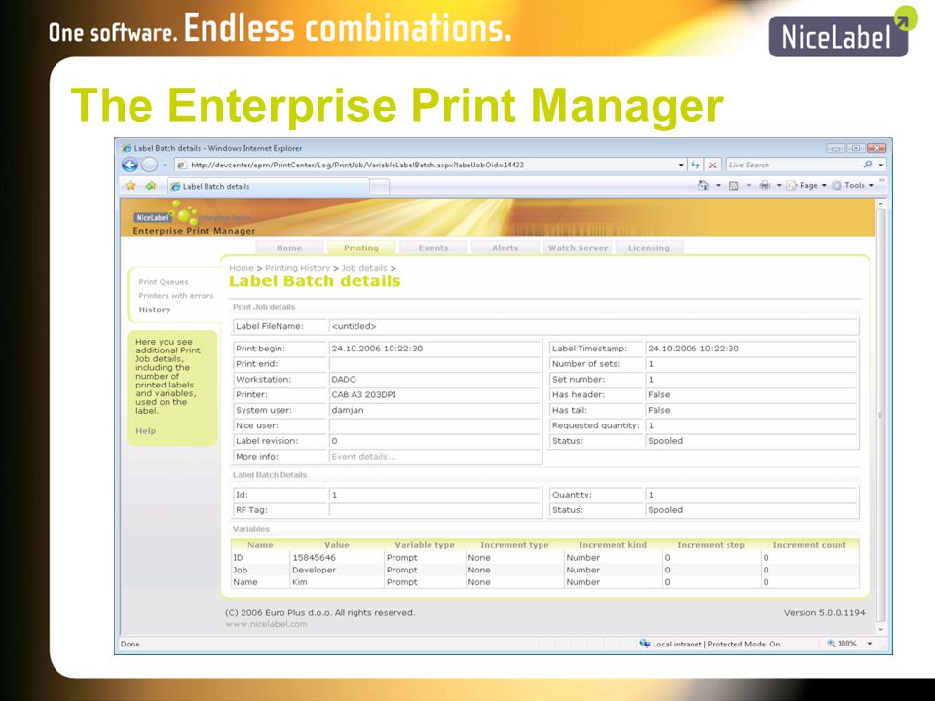Visit the www.nicelabel.com footer link
The width and height of the screenshot is (935, 701).
pyautogui.click(x=267, y=624)
